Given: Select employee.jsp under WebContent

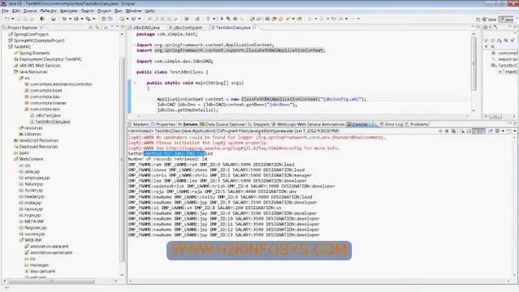Looking at the screenshot, I should click(x=37, y=178).
